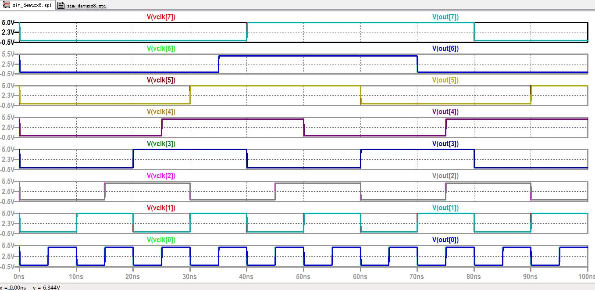This screenshot has width=595, height=290.
Task: Click the 70ns time axis label
Action: point(417,277)
